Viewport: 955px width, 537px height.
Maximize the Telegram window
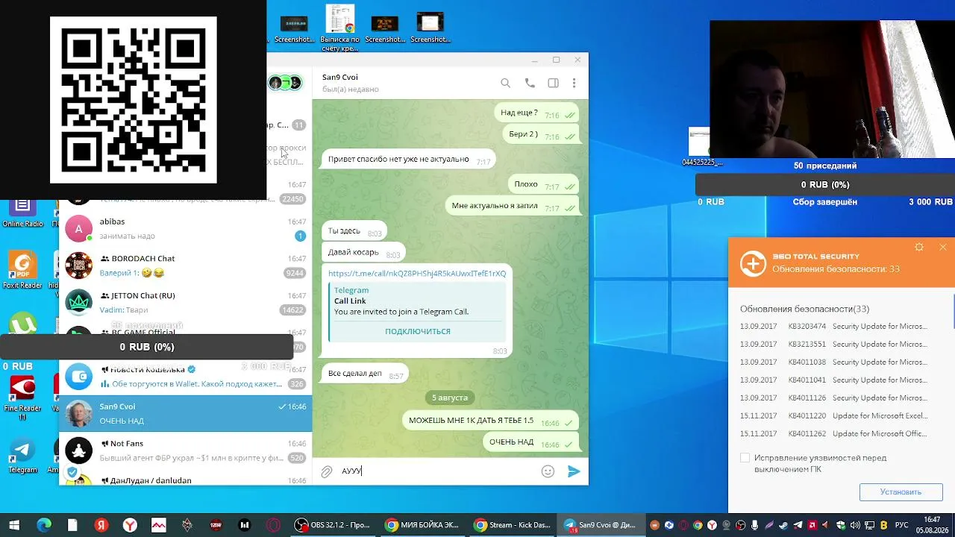click(556, 60)
